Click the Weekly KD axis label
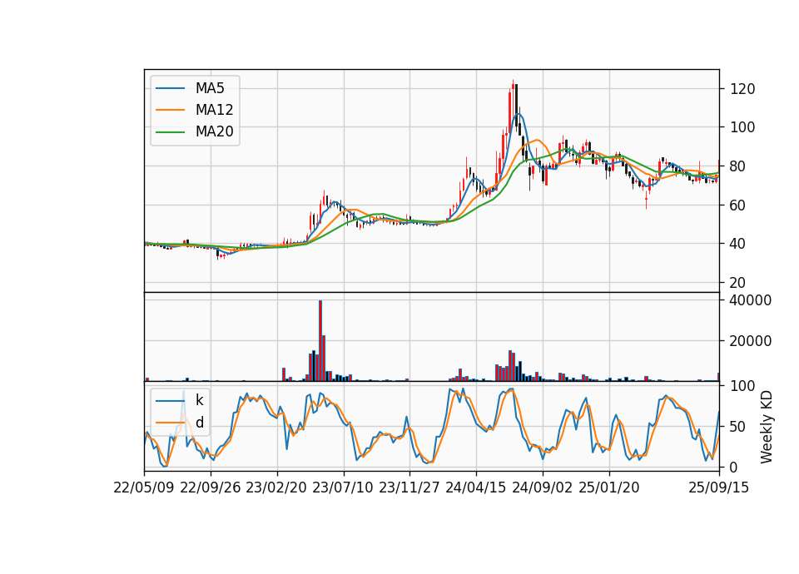799x574 pixels. [767, 427]
